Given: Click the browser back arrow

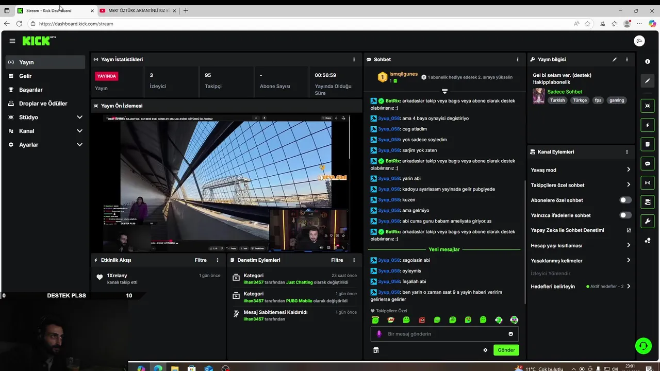Looking at the screenshot, I should (7, 24).
